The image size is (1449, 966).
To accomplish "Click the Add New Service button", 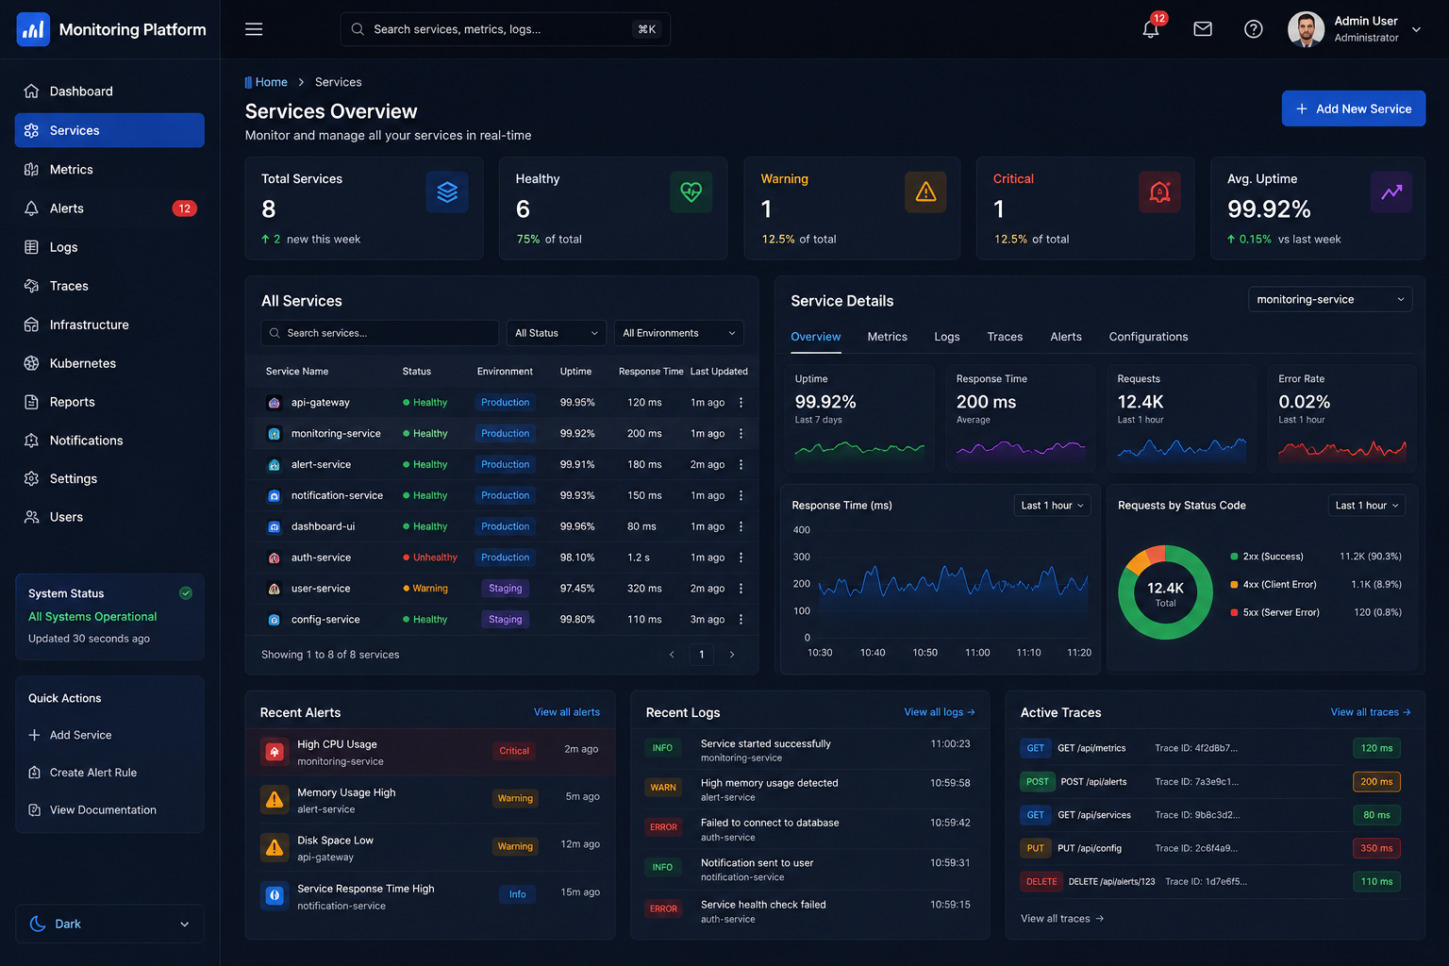I will (x=1353, y=108).
